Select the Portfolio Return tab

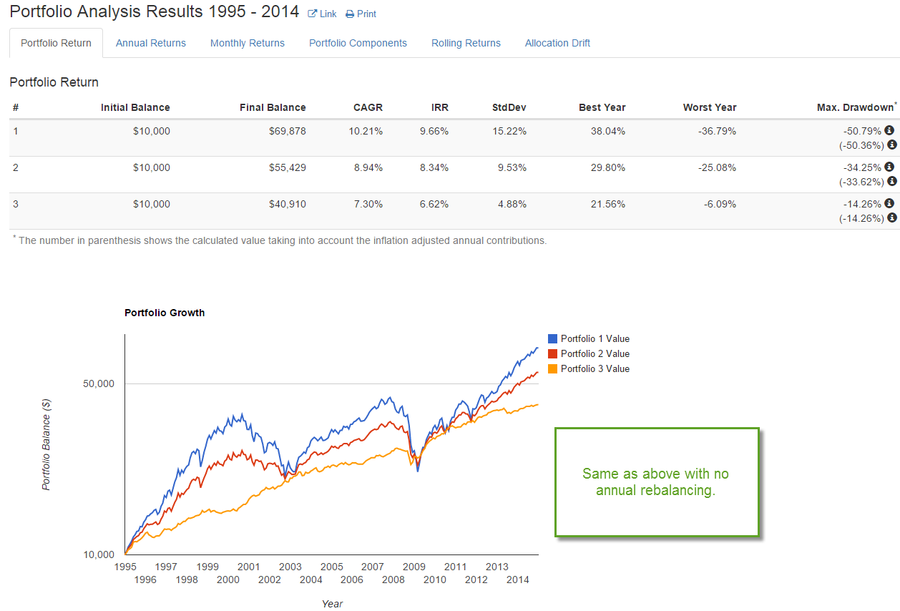56,43
